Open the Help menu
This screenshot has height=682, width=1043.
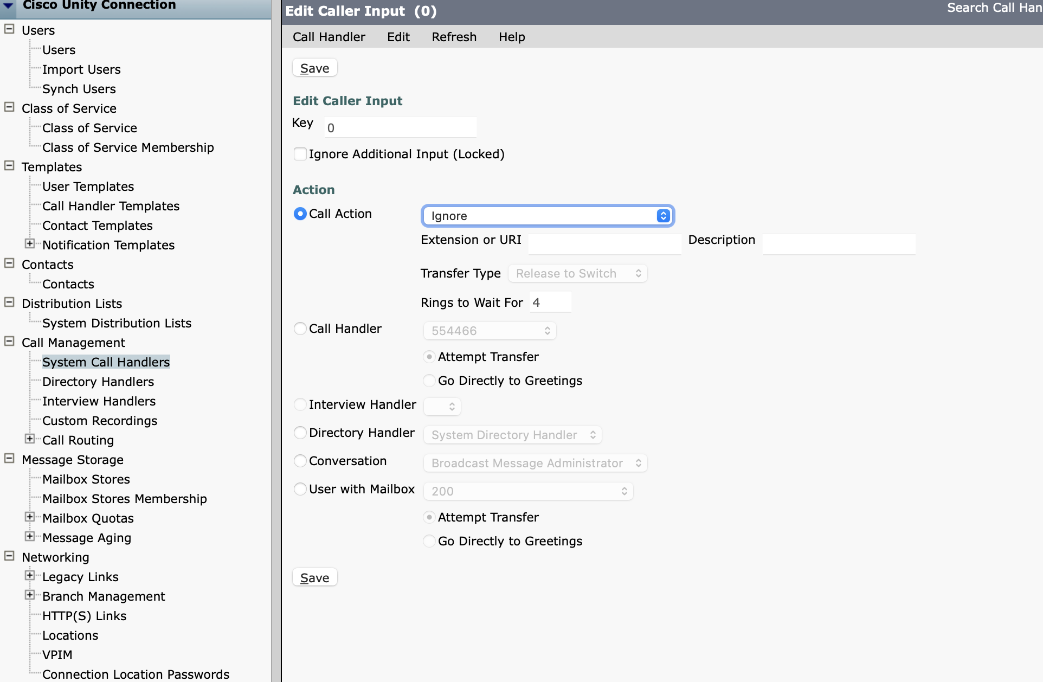(x=511, y=37)
